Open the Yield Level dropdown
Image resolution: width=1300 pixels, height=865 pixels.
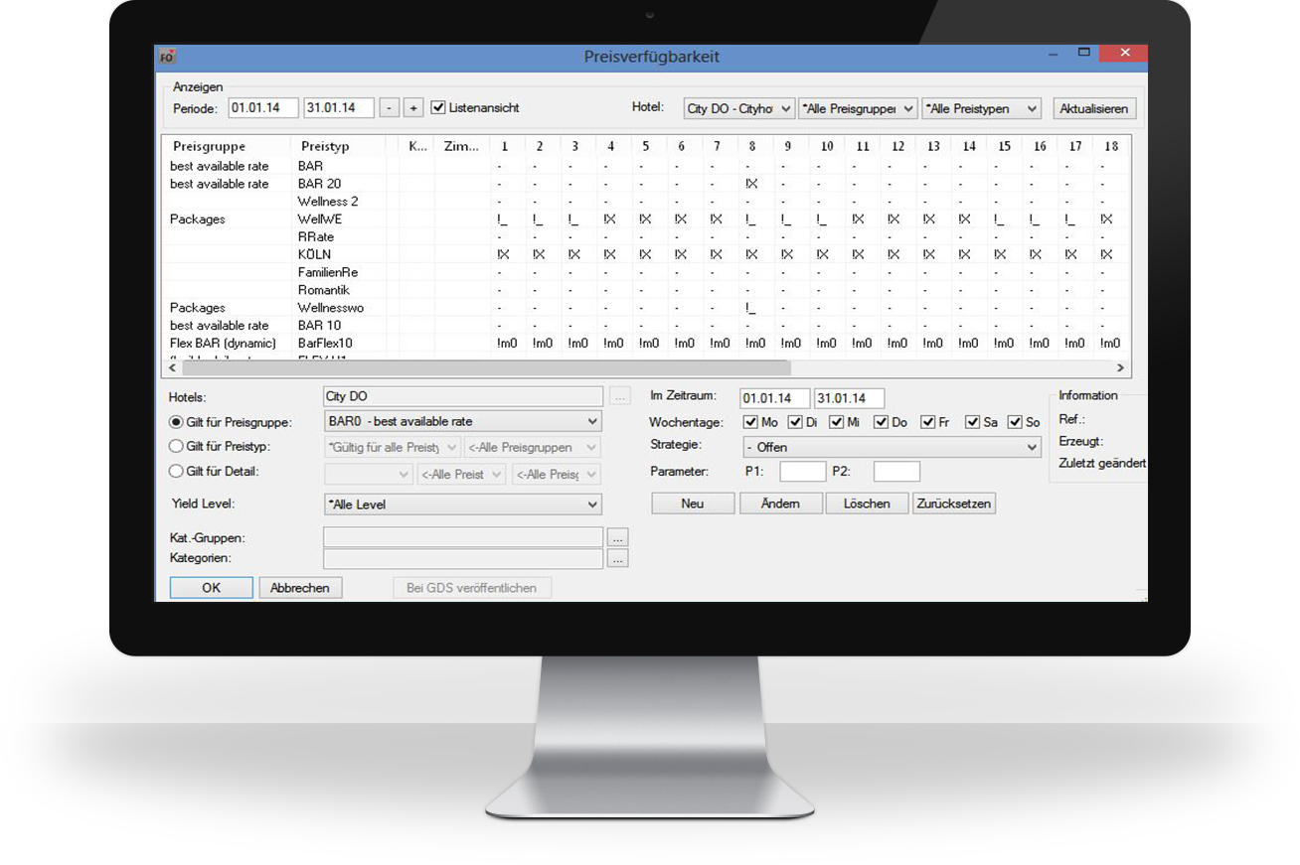click(x=462, y=505)
